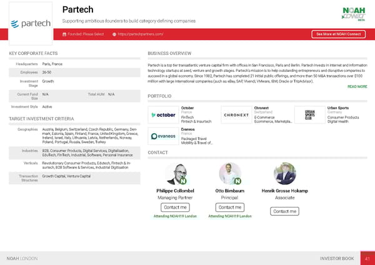Screen dimensions: 375x265
Task: Open the Evaneos portfolio logo
Action: pos(162,136)
